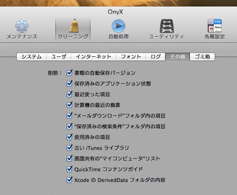Switch to the ユーザ tab
The height and width of the screenshot is (195, 237).
[x=59, y=57]
